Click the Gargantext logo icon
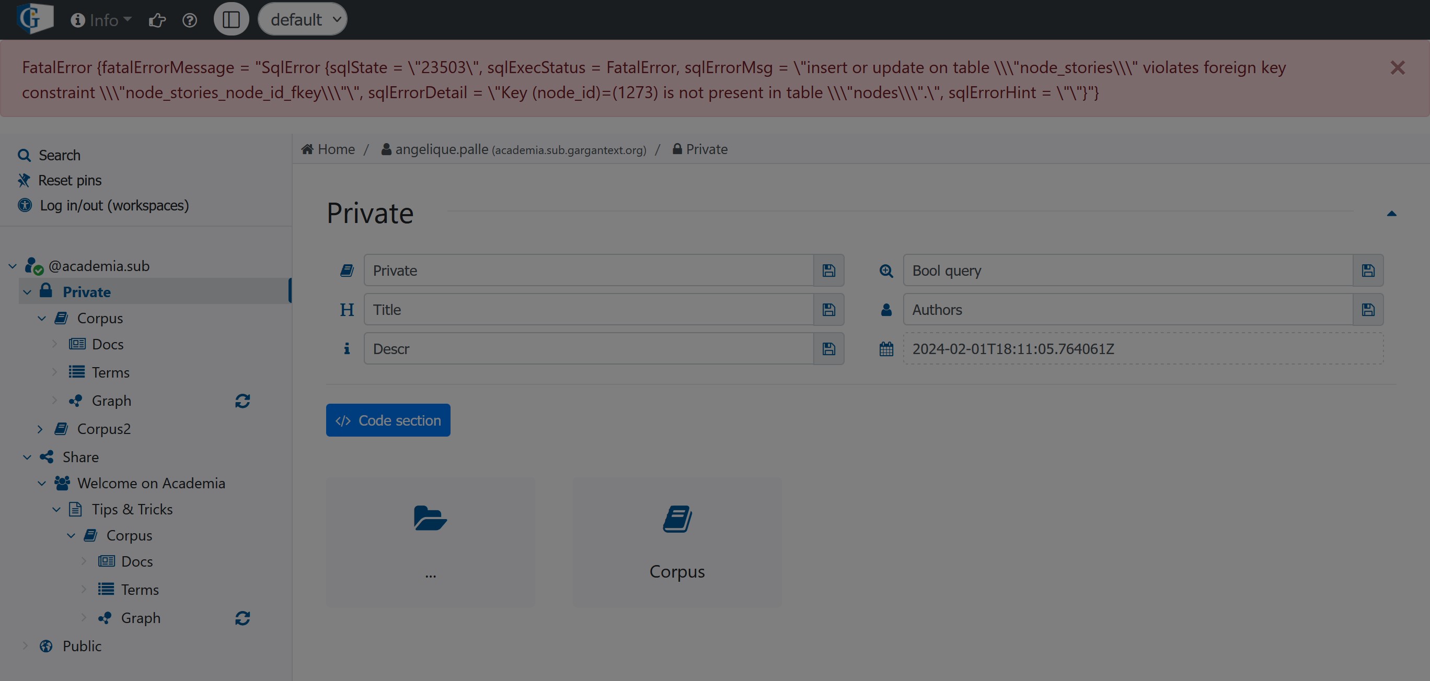The height and width of the screenshot is (681, 1430). (x=34, y=18)
